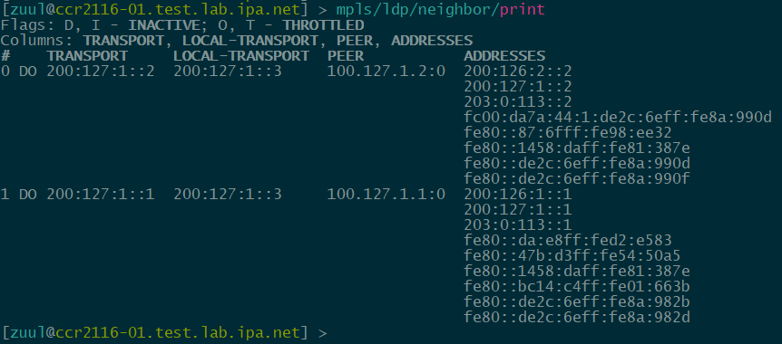Click peer entry 100.127.1.2:0

coord(386,72)
